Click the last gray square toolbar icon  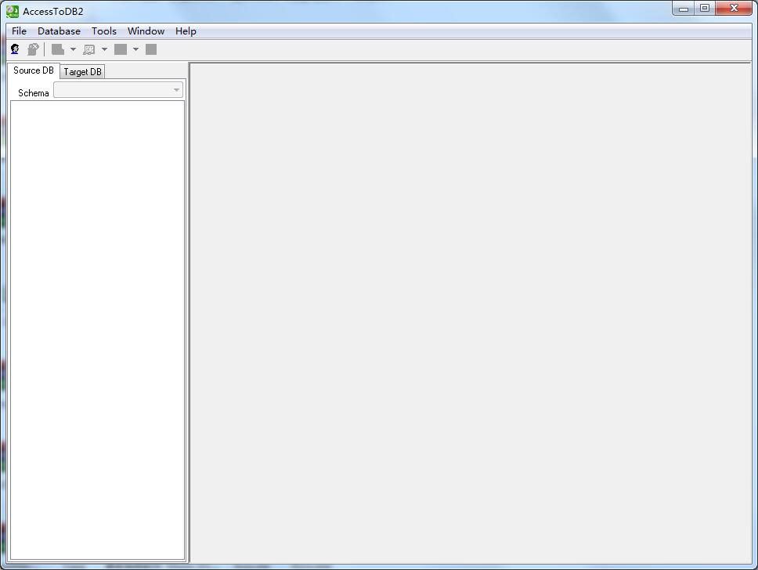[x=151, y=49]
